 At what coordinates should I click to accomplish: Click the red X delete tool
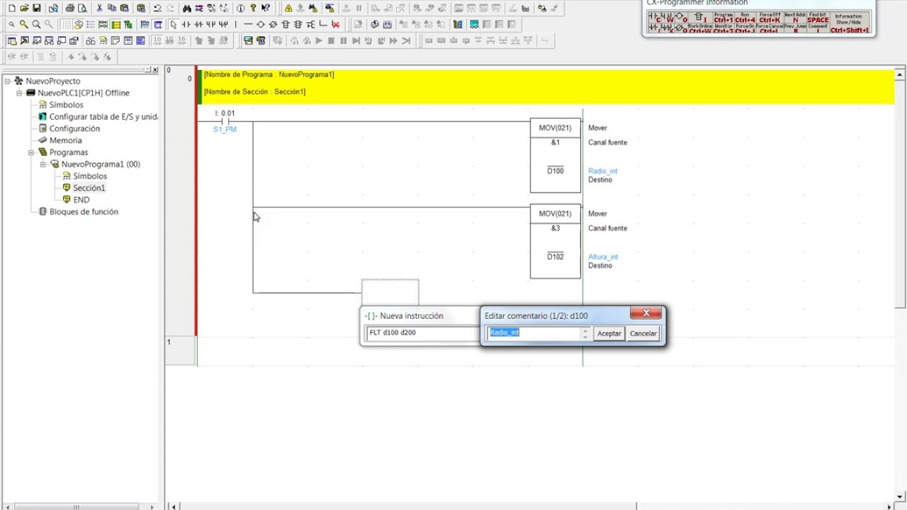tap(335, 24)
